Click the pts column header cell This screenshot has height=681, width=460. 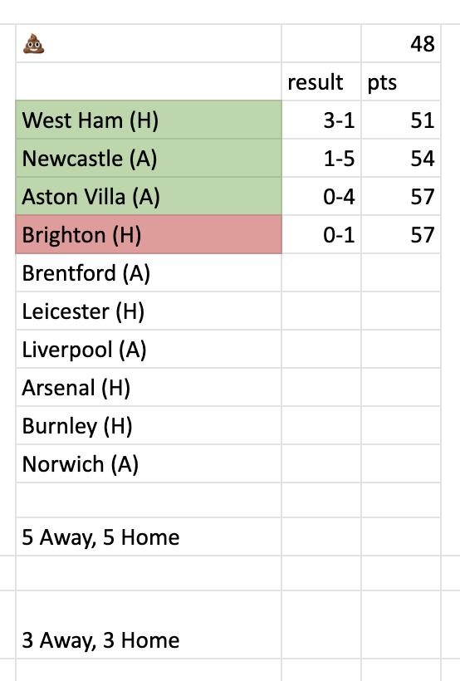point(400,81)
